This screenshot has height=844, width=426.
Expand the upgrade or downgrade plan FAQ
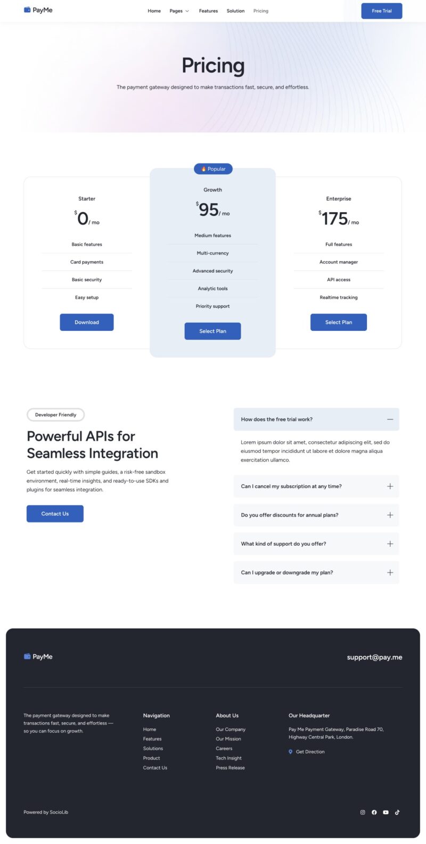(390, 572)
